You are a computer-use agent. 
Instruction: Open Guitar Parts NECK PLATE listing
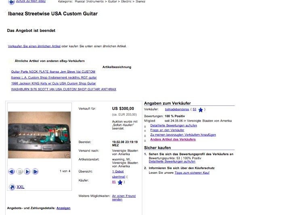click(53, 72)
